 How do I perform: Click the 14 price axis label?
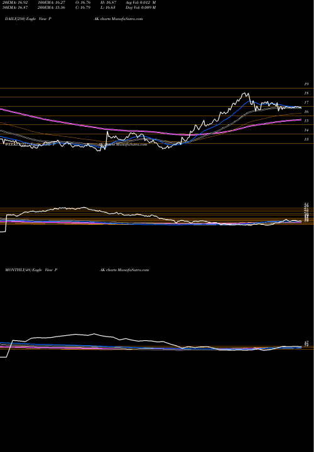click(306, 131)
